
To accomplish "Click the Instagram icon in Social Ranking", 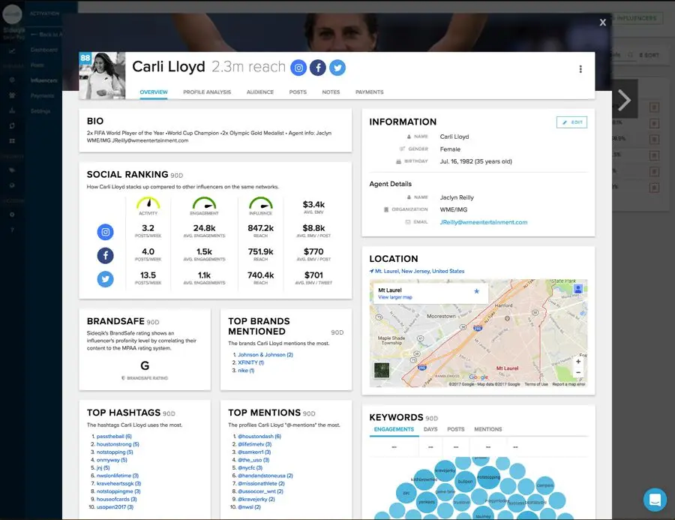I will (x=106, y=231).
